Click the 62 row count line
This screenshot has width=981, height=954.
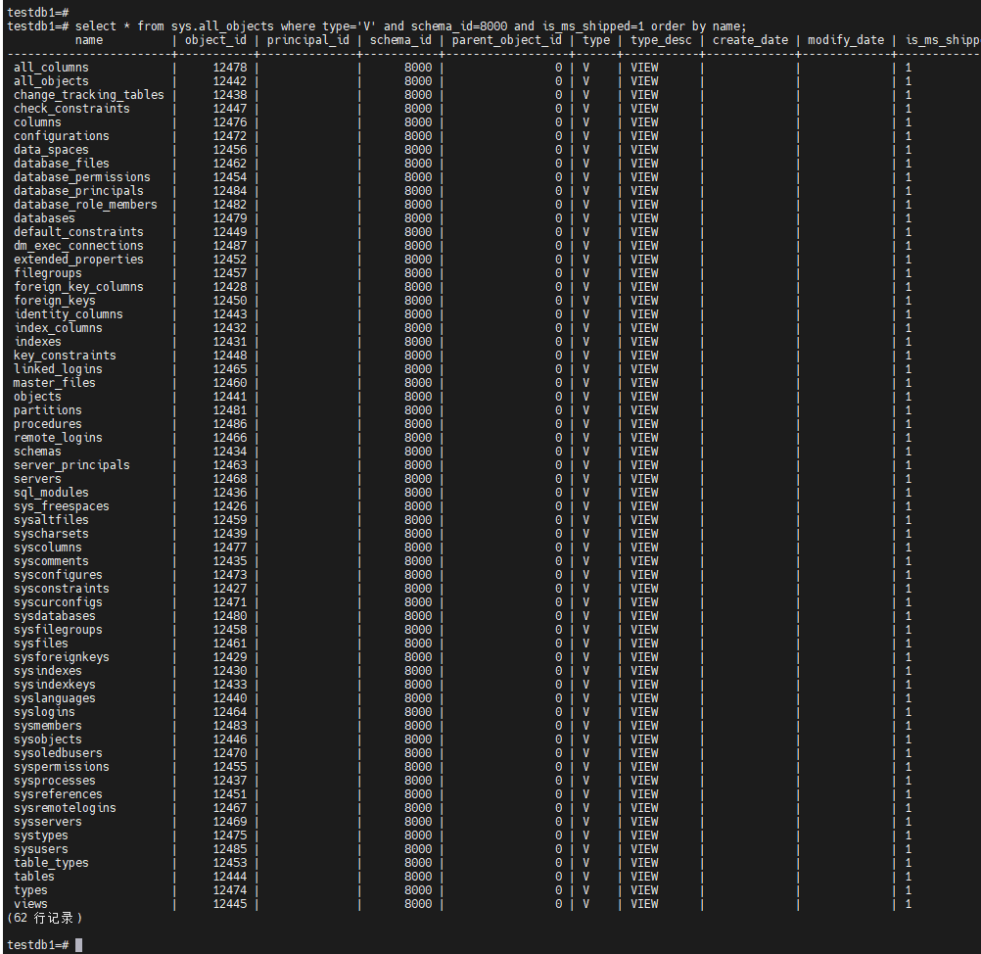[x=44, y=918]
